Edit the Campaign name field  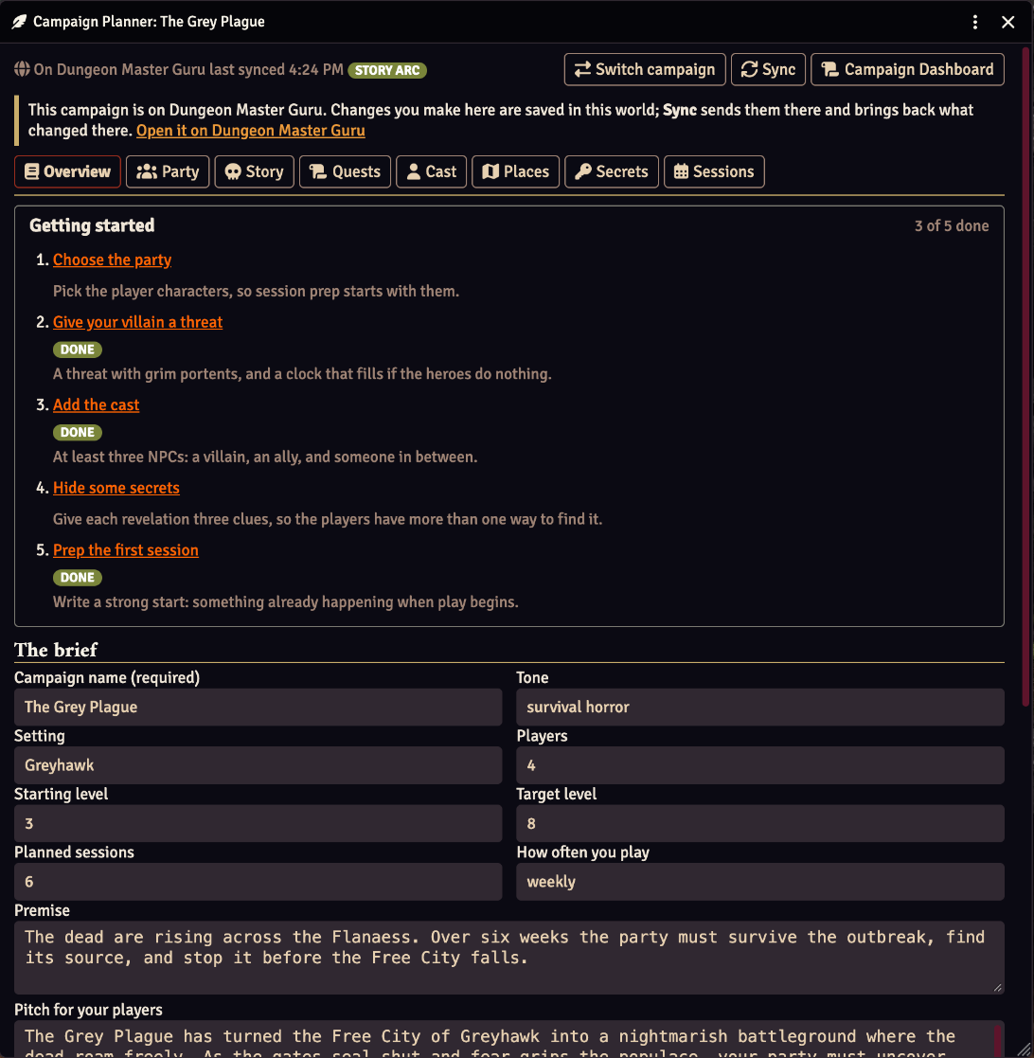(258, 708)
